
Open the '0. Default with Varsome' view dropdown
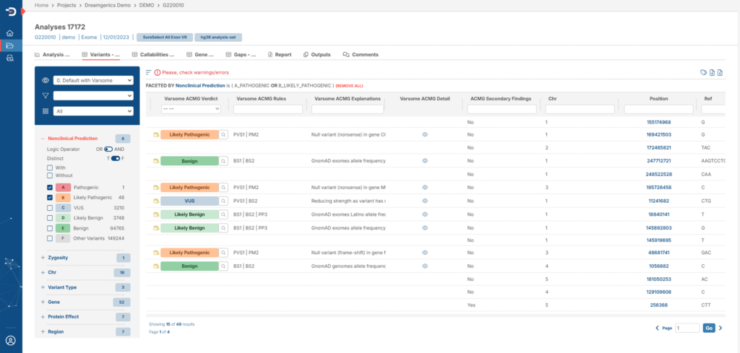(93, 81)
